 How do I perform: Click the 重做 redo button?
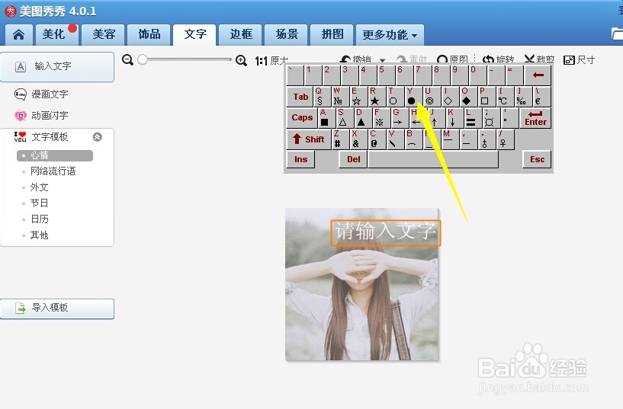(412, 59)
